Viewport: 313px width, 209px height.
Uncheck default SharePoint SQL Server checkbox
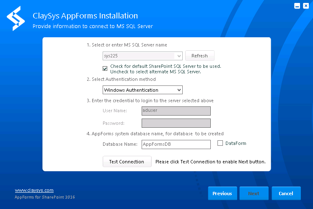[x=105, y=69]
